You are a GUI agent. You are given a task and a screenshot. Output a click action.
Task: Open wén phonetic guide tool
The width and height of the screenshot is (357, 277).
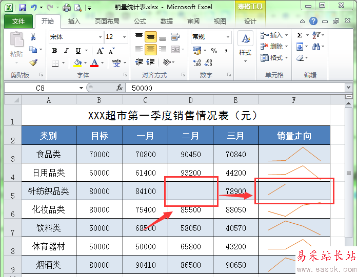point(116,62)
